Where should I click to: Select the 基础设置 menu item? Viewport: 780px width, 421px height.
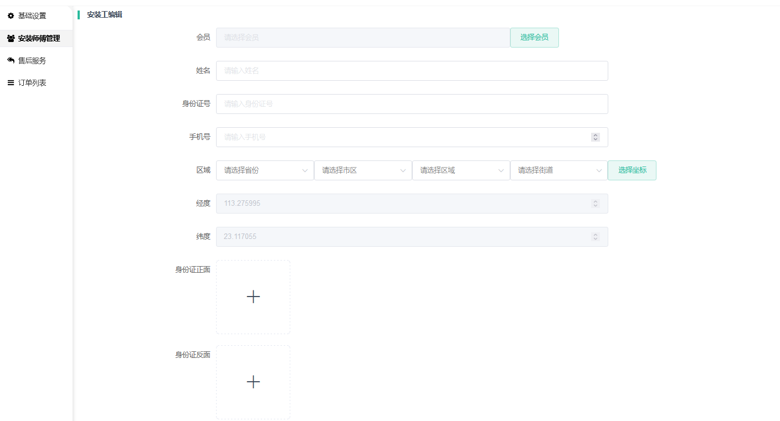(32, 16)
